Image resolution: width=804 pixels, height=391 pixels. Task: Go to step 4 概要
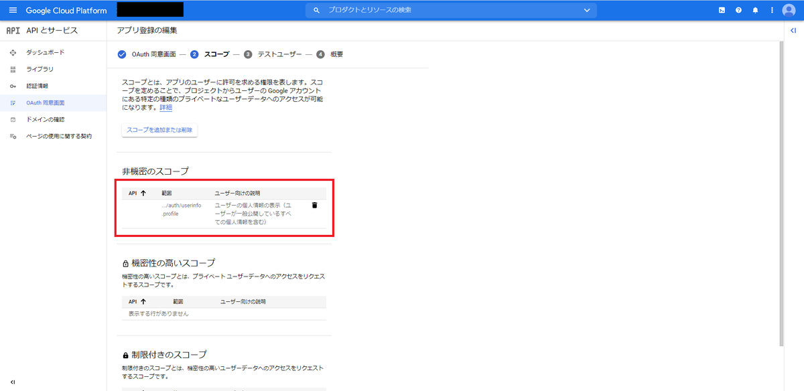coord(330,54)
